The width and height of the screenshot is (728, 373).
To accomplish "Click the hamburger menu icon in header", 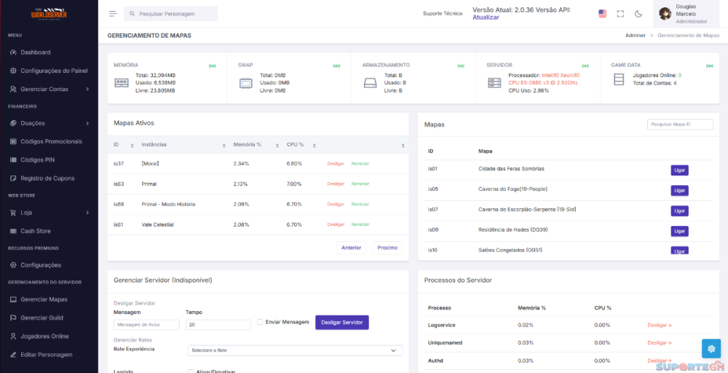I will [x=113, y=14].
